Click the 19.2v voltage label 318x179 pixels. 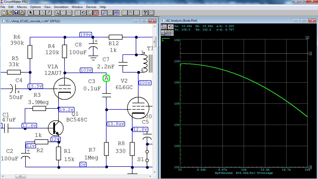pos(66,109)
